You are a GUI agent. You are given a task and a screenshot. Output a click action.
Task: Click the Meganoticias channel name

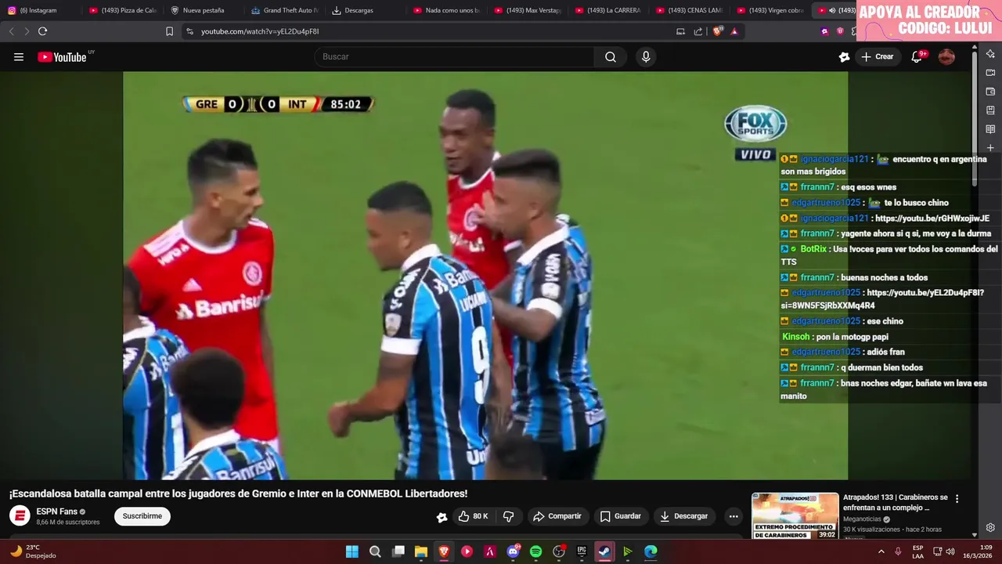coord(862,519)
